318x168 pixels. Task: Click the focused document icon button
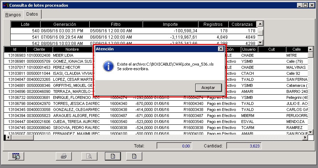pyautogui.click(x=112, y=156)
